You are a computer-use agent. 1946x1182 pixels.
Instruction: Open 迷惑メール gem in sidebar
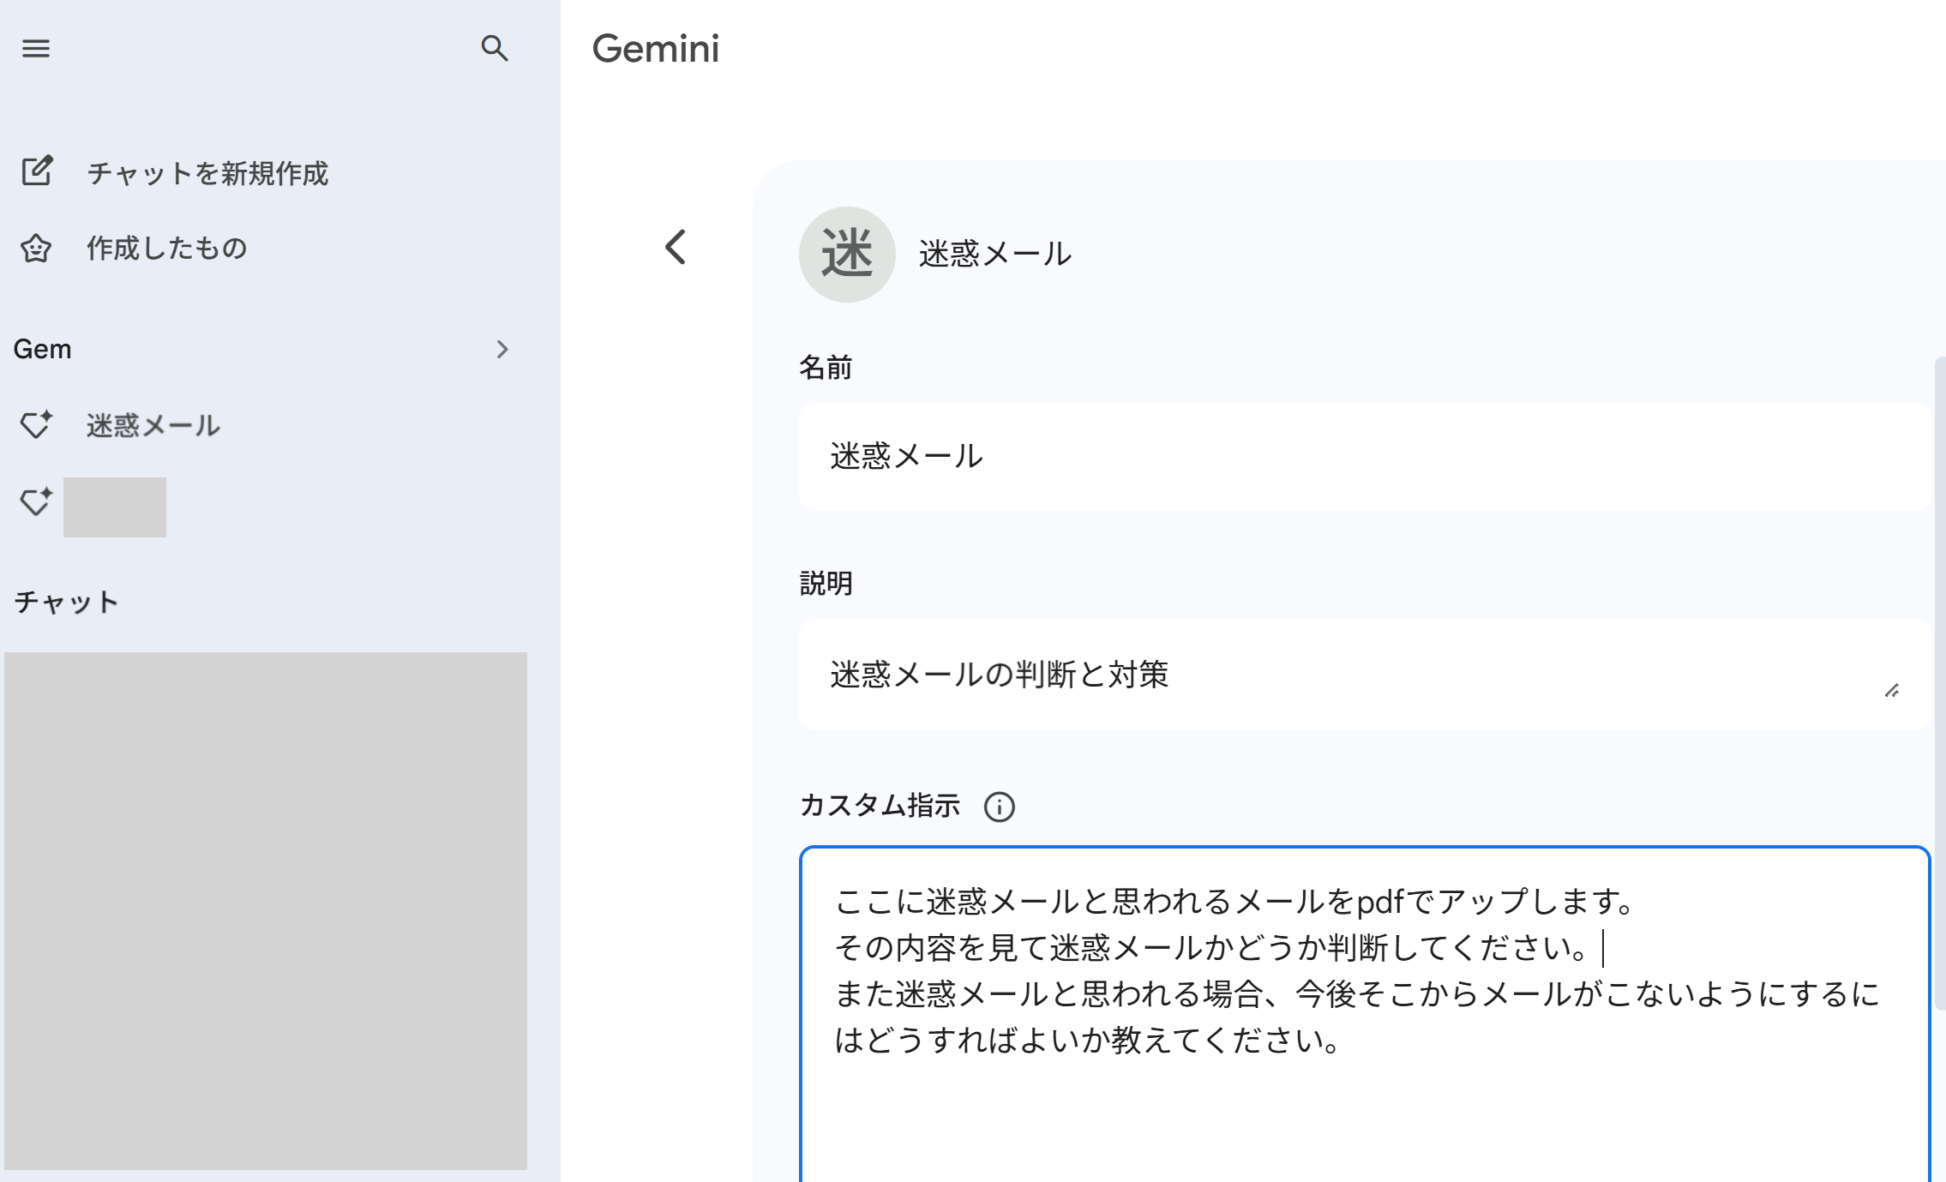153,426
